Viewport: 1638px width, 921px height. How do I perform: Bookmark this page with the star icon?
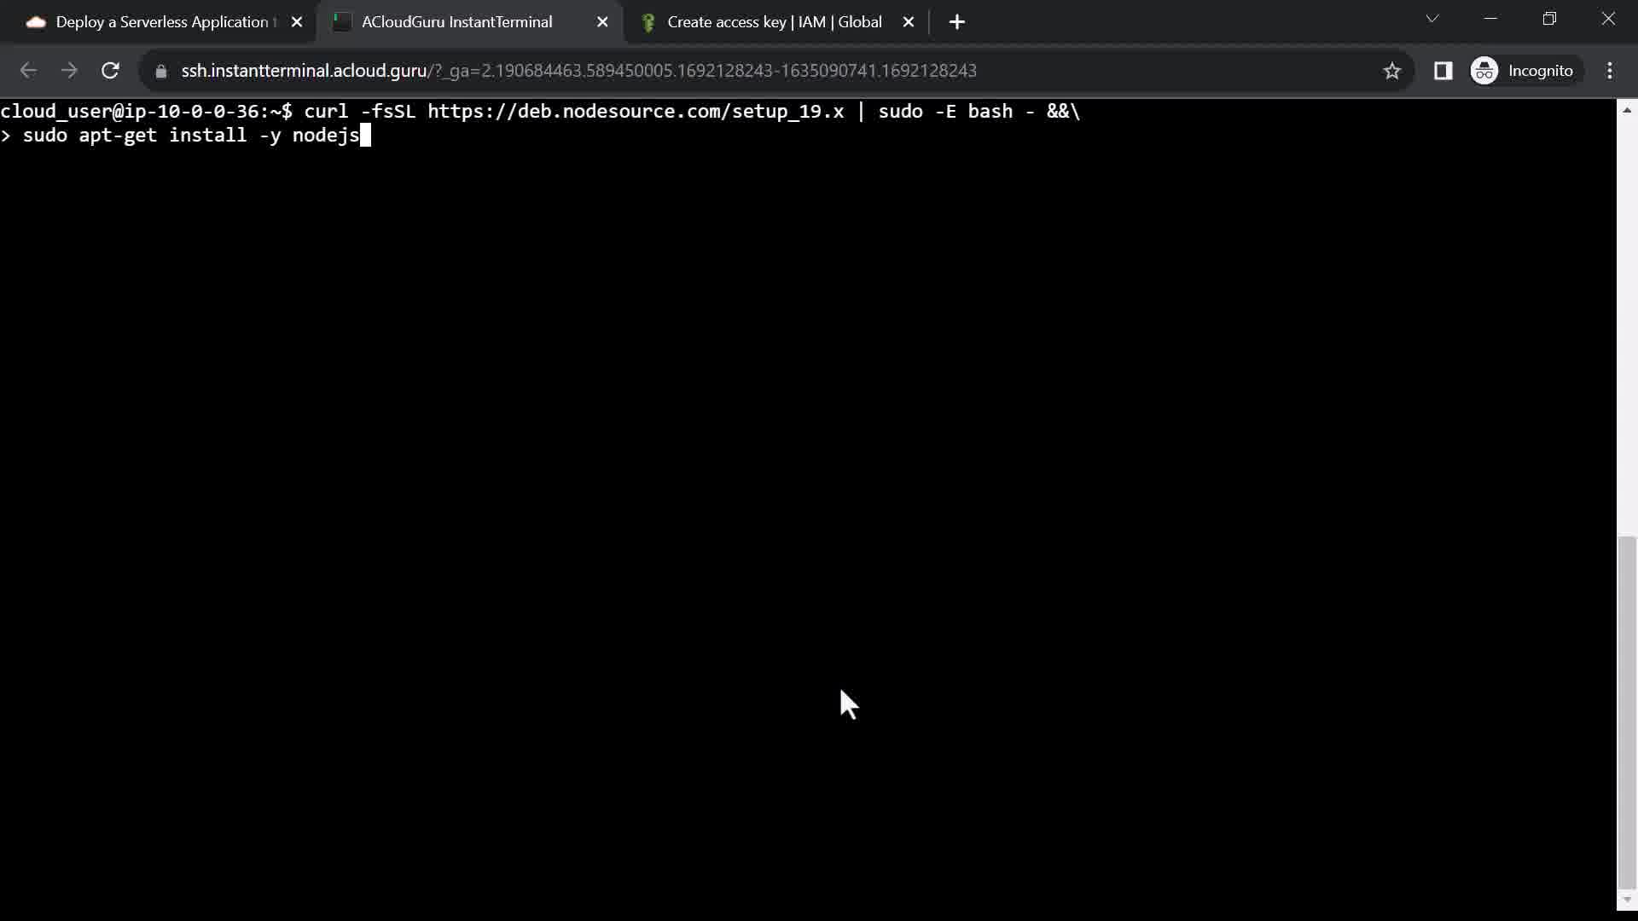tap(1392, 71)
